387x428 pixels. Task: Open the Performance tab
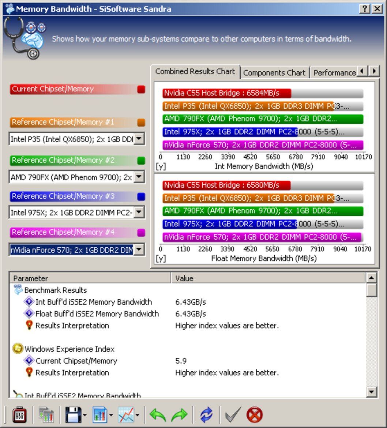tap(334, 72)
